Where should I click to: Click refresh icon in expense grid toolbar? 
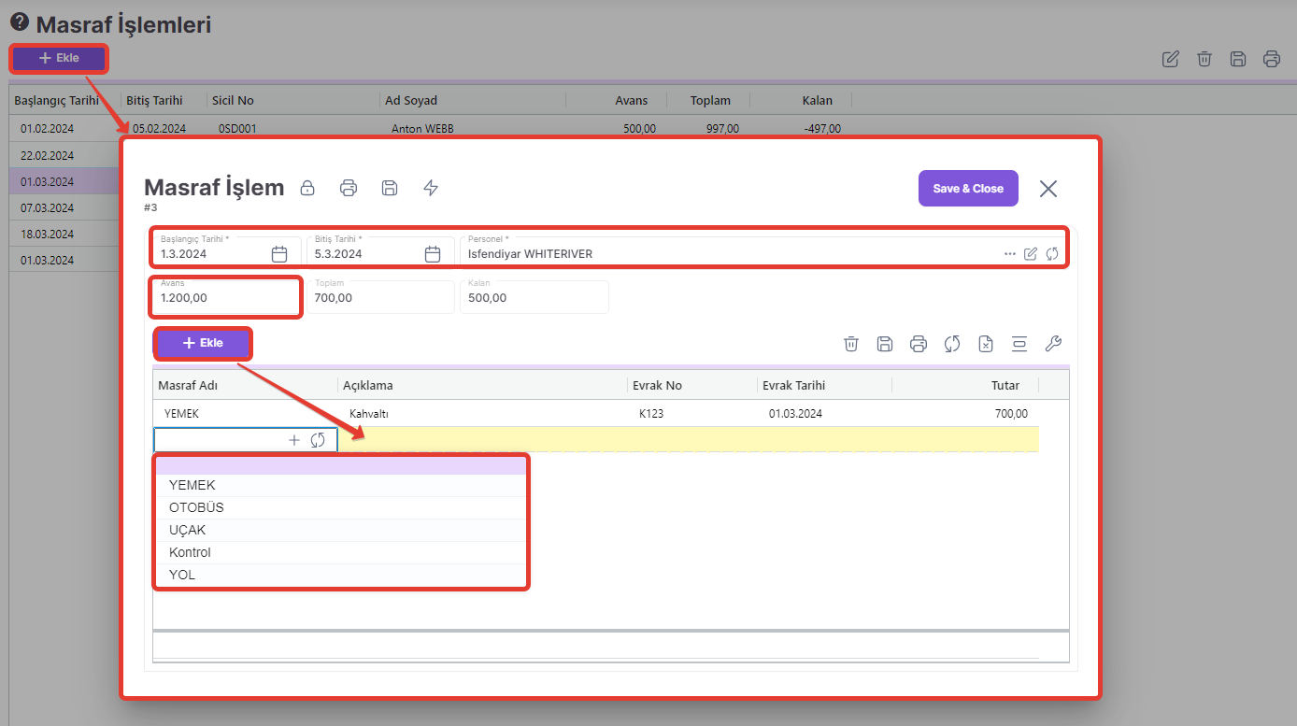pyautogui.click(x=952, y=344)
